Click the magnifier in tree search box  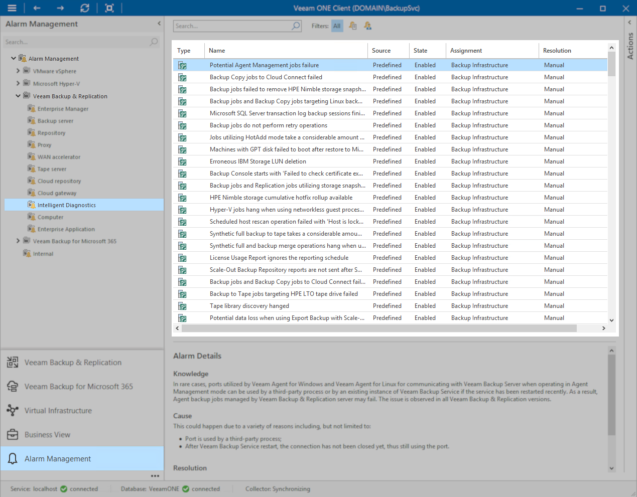154,42
